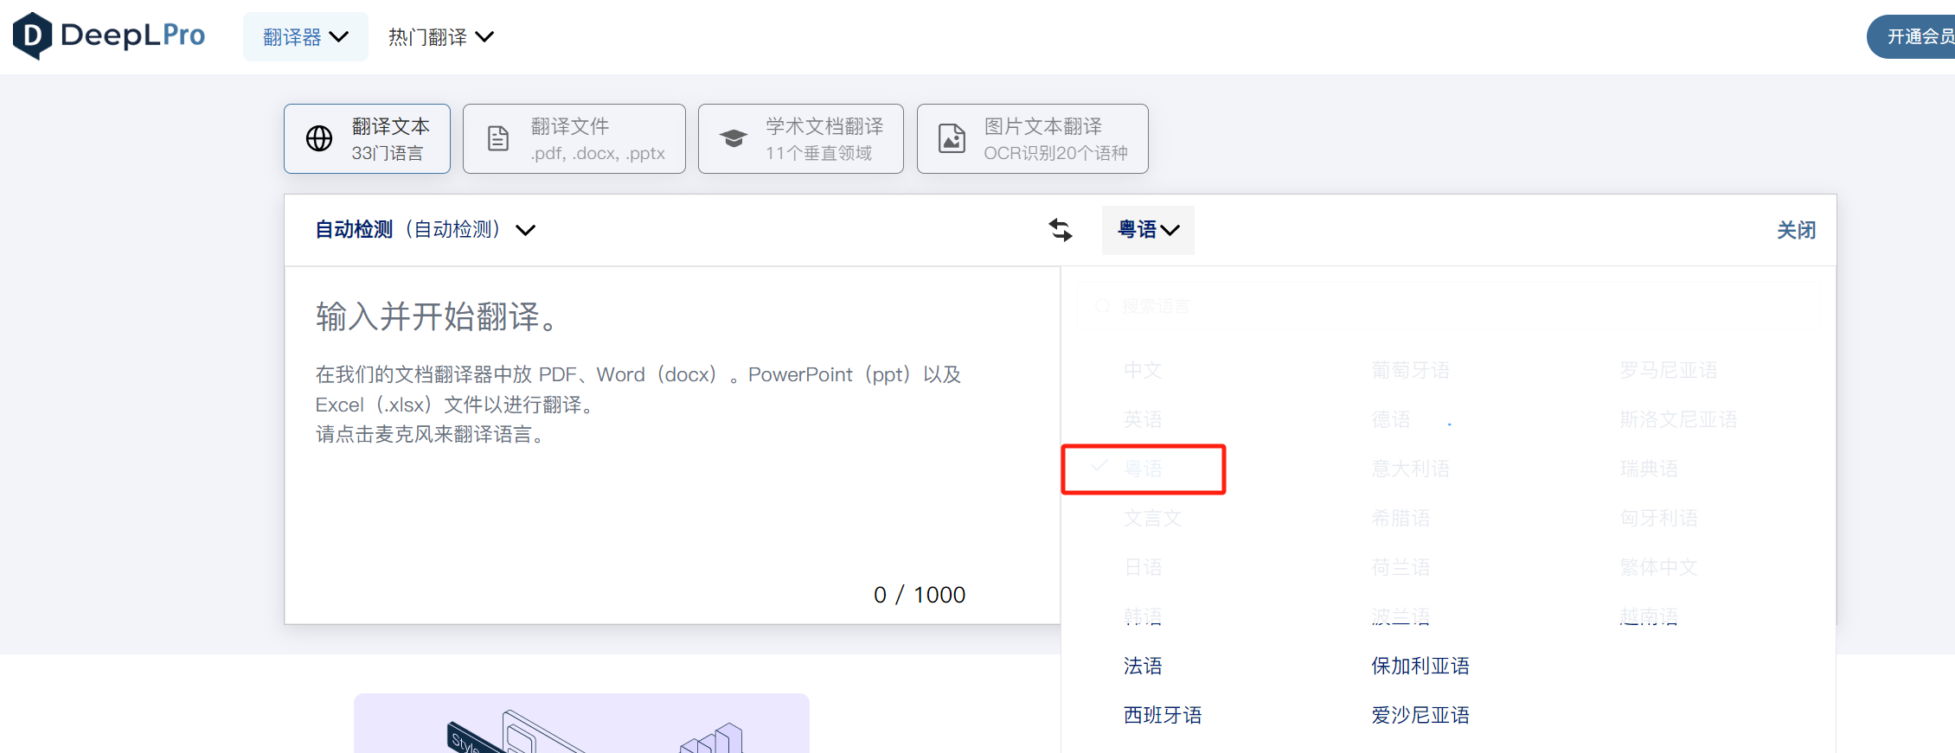Swap source and target languages

1061,230
